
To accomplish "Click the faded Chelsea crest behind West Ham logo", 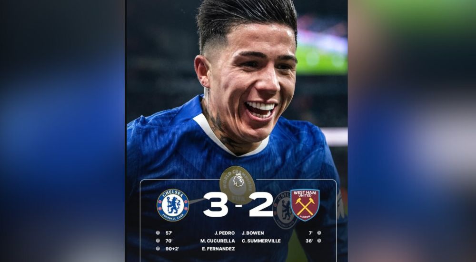I will click(x=285, y=210).
